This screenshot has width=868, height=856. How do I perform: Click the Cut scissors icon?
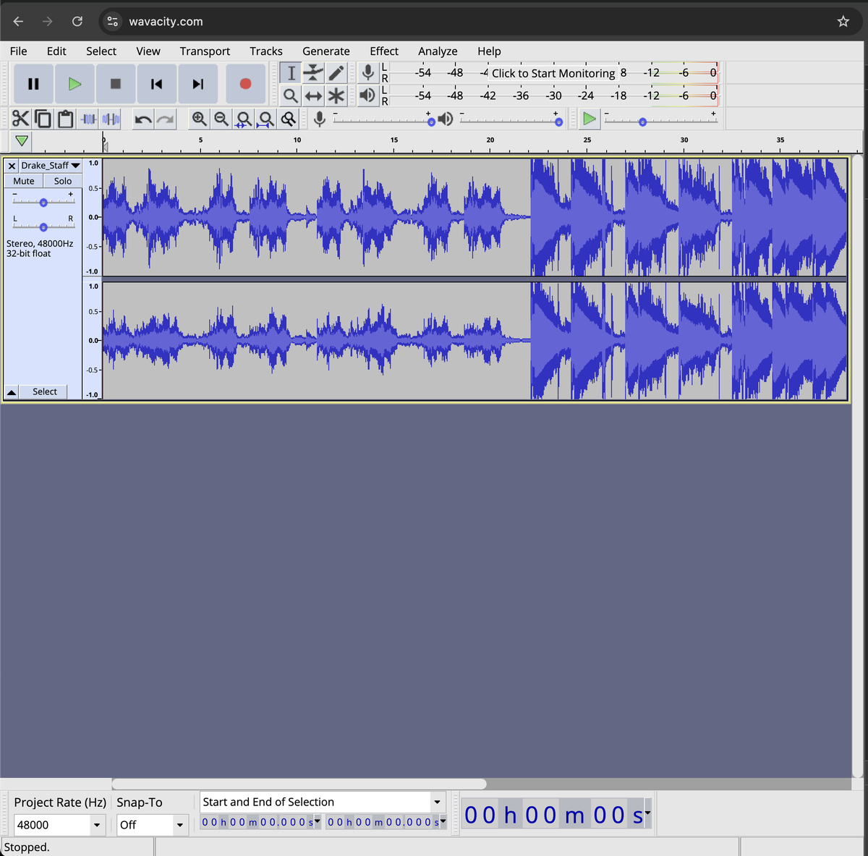[20, 119]
